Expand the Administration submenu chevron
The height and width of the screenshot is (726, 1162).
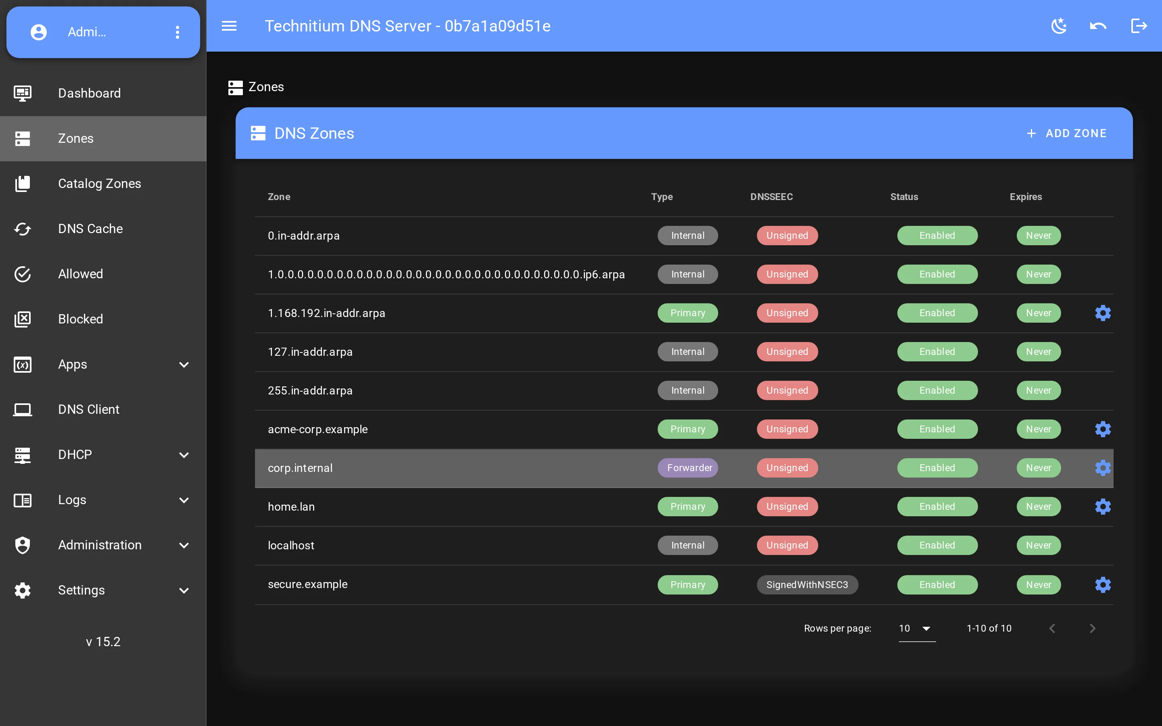(184, 545)
